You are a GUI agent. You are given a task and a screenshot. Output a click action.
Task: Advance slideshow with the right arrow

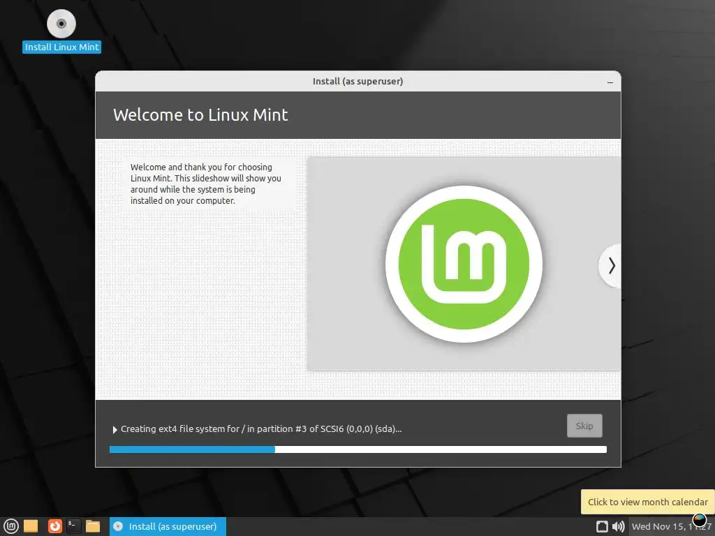611,265
